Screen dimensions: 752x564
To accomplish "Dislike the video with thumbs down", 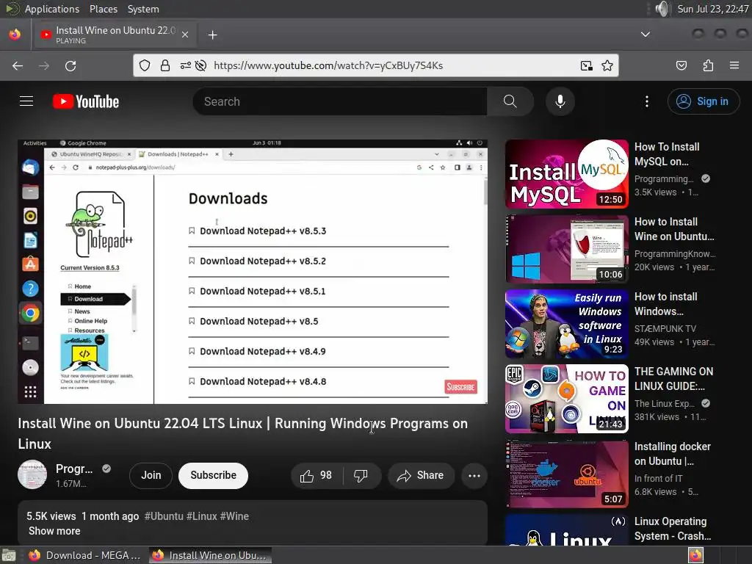I will tap(361, 475).
